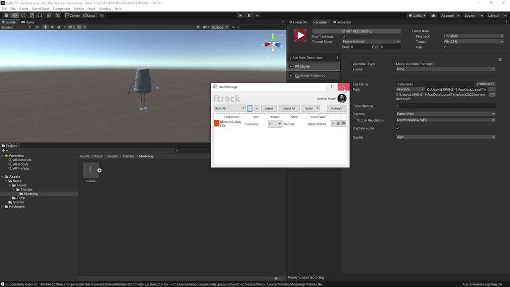
Task: Click the orange Motion Builder FBX swatch
Action: tap(217, 123)
